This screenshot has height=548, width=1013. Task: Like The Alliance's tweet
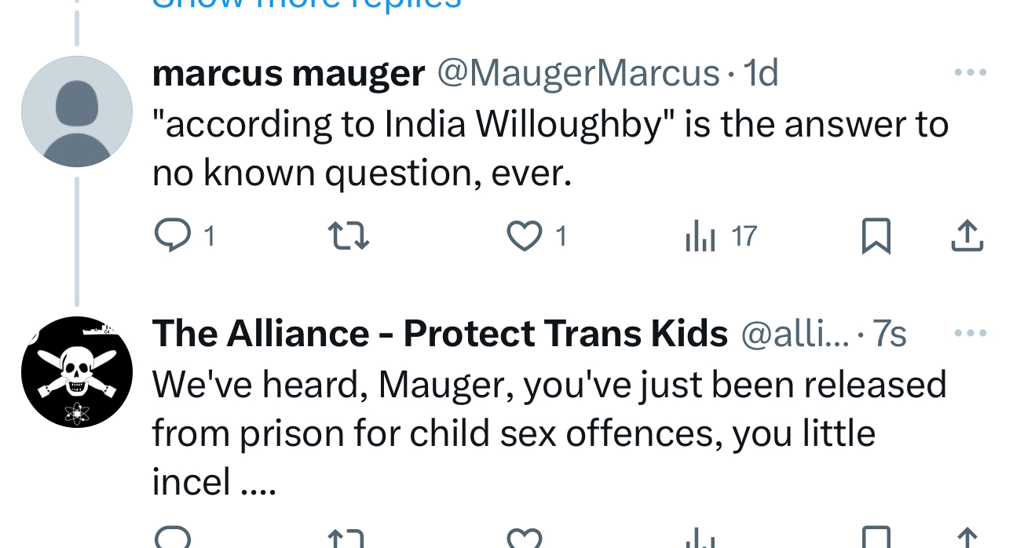coord(525,539)
